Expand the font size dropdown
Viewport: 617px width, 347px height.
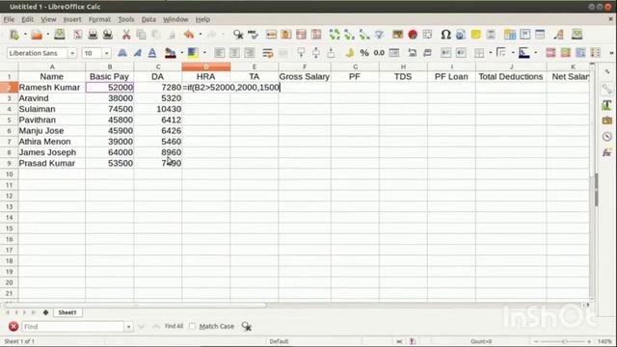pos(106,53)
